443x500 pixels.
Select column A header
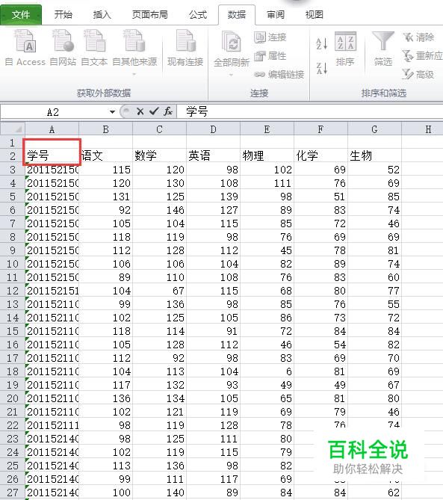click(52, 129)
